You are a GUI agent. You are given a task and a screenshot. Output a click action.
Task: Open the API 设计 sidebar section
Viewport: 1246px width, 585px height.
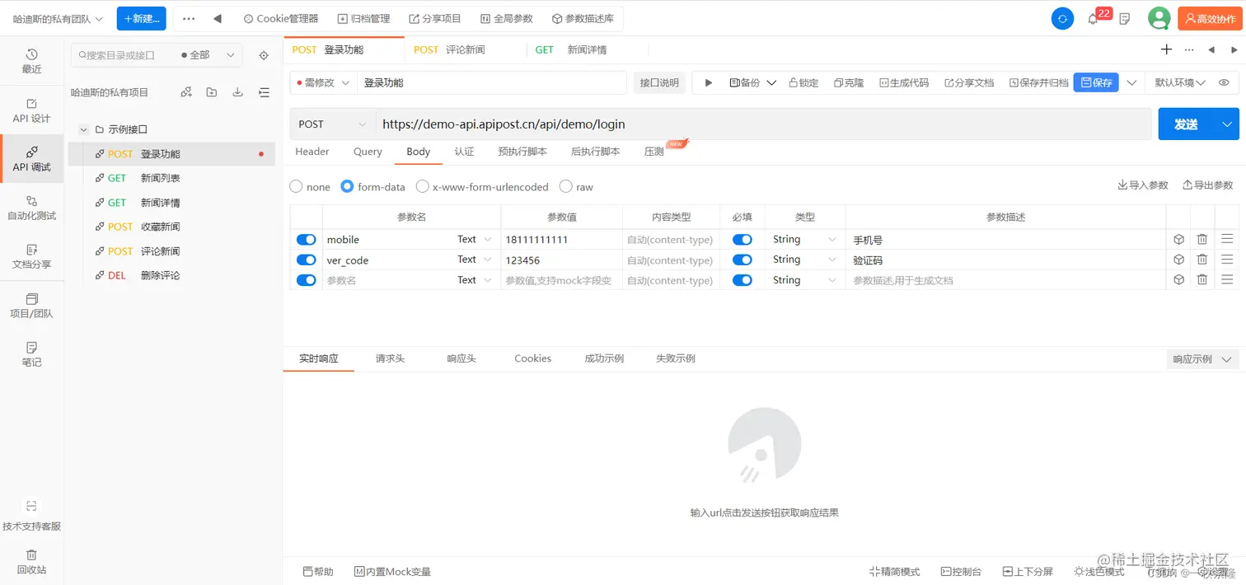[31, 110]
